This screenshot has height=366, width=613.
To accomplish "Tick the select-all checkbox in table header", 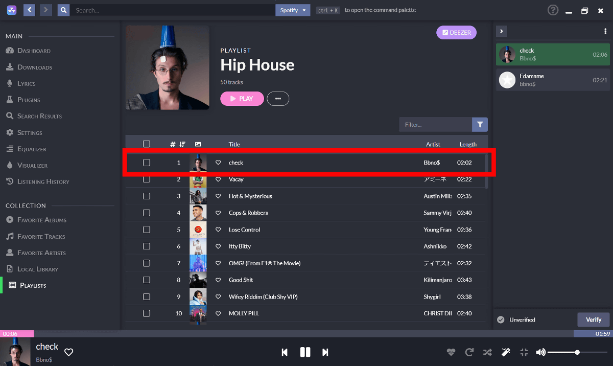I will tap(147, 144).
